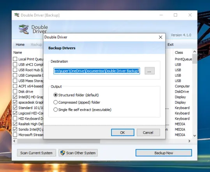
Task: Close the Double Driver main window
Action: (190, 15)
